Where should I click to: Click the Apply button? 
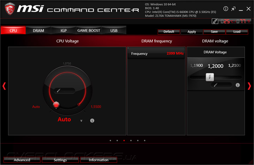pyautogui.click(x=192, y=32)
